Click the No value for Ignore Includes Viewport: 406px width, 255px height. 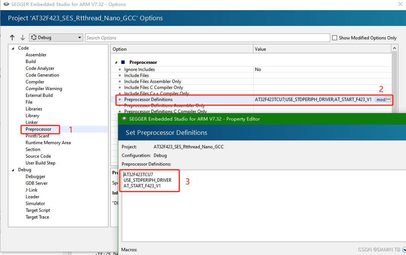(258, 69)
